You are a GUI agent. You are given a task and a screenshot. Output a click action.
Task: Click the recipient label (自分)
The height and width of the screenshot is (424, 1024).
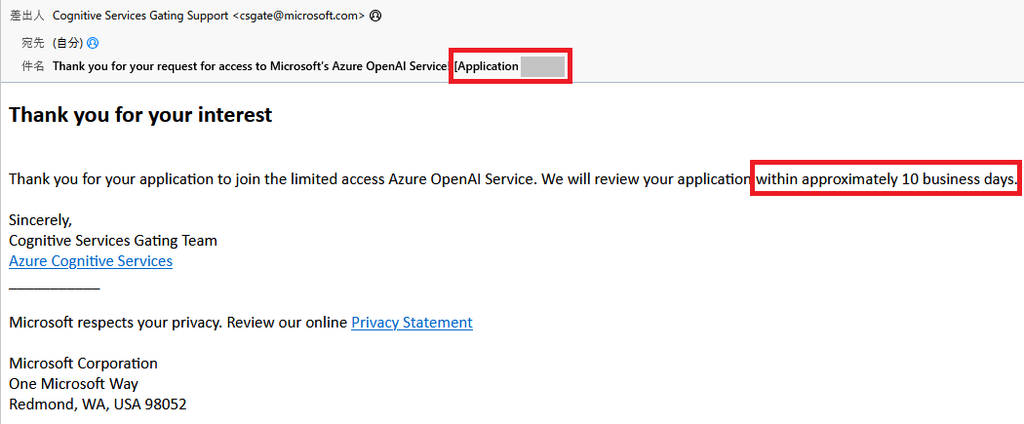[68, 43]
